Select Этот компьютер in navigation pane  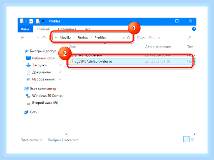[x=43, y=89]
